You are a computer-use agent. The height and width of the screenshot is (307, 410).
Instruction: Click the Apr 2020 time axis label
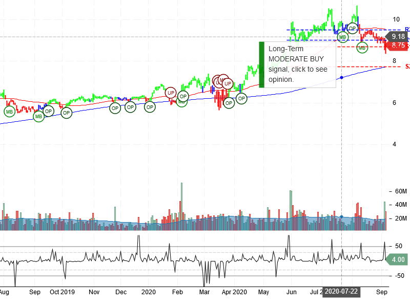point(234,292)
